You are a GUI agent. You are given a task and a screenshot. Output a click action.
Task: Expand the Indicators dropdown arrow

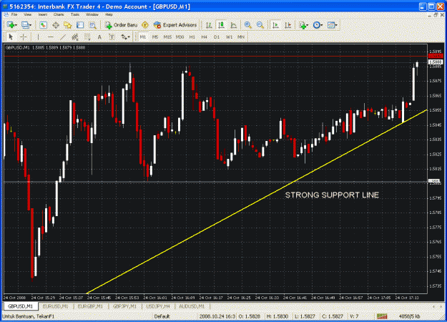(308, 25)
